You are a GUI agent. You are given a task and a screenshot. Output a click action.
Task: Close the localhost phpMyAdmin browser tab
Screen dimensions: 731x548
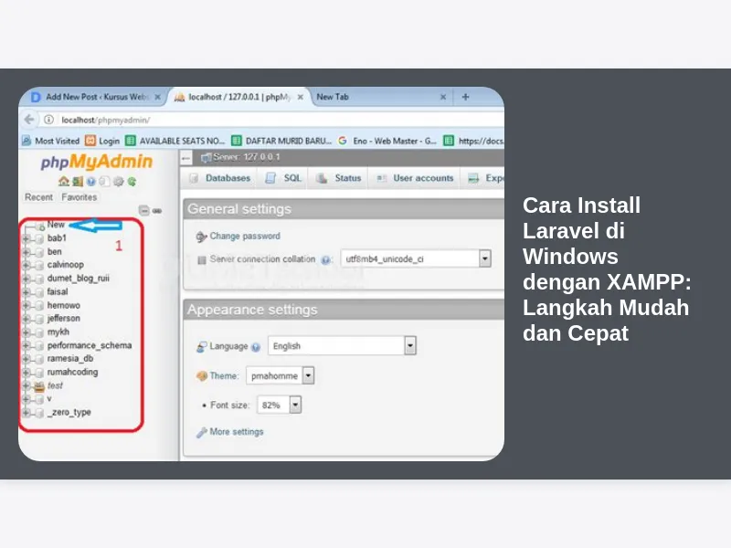(301, 97)
